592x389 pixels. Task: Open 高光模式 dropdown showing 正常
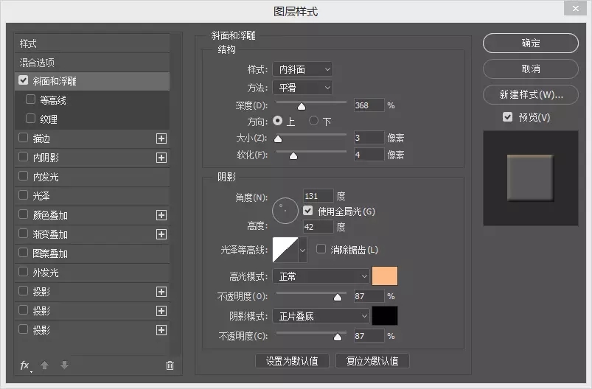[x=321, y=276]
